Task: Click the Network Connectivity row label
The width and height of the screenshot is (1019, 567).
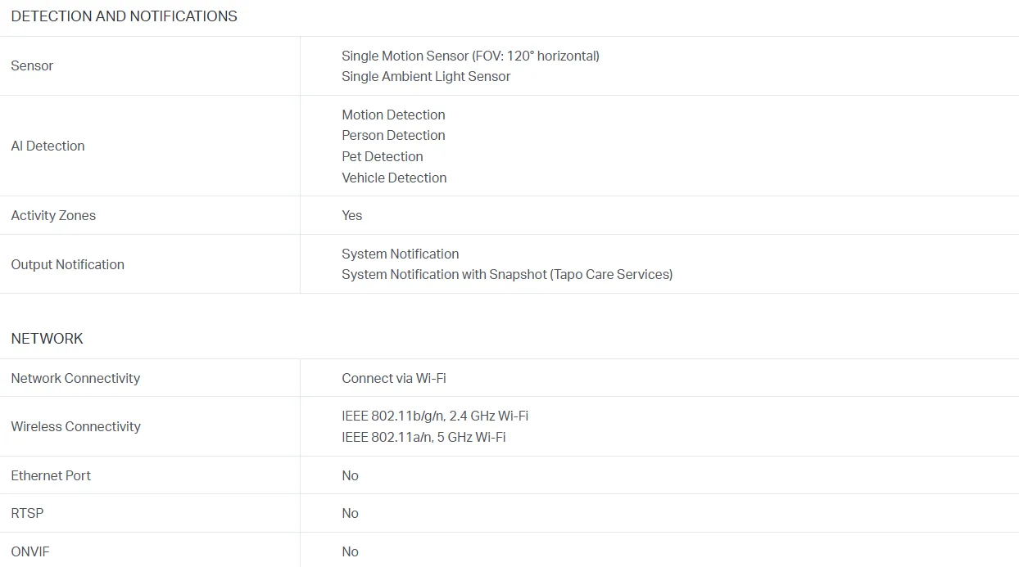Action: (x=75, y=378)
